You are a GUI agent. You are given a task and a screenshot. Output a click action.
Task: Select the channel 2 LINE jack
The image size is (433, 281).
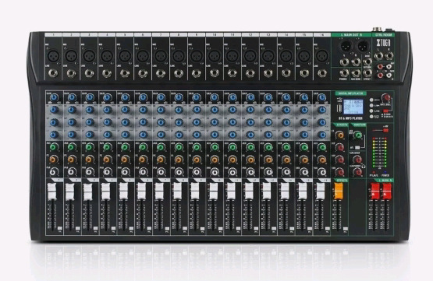point(71,73)
